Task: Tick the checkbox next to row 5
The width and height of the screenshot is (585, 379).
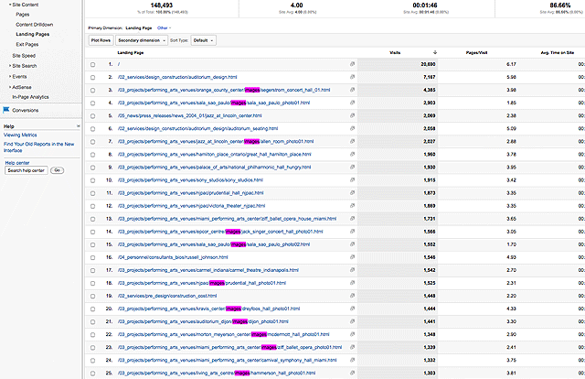Action: coord(94,116)
